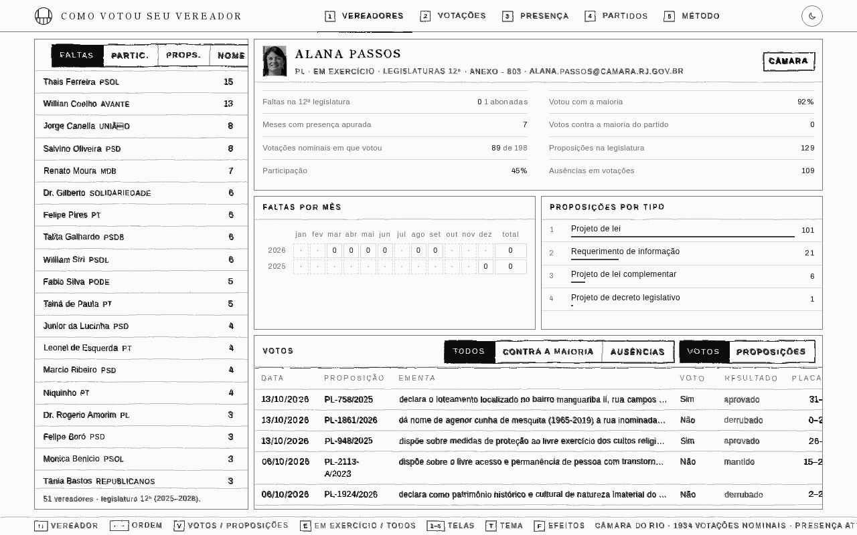
Task: Click the Tema shortcut key icon in footer
Action: (x=491, y=526)
